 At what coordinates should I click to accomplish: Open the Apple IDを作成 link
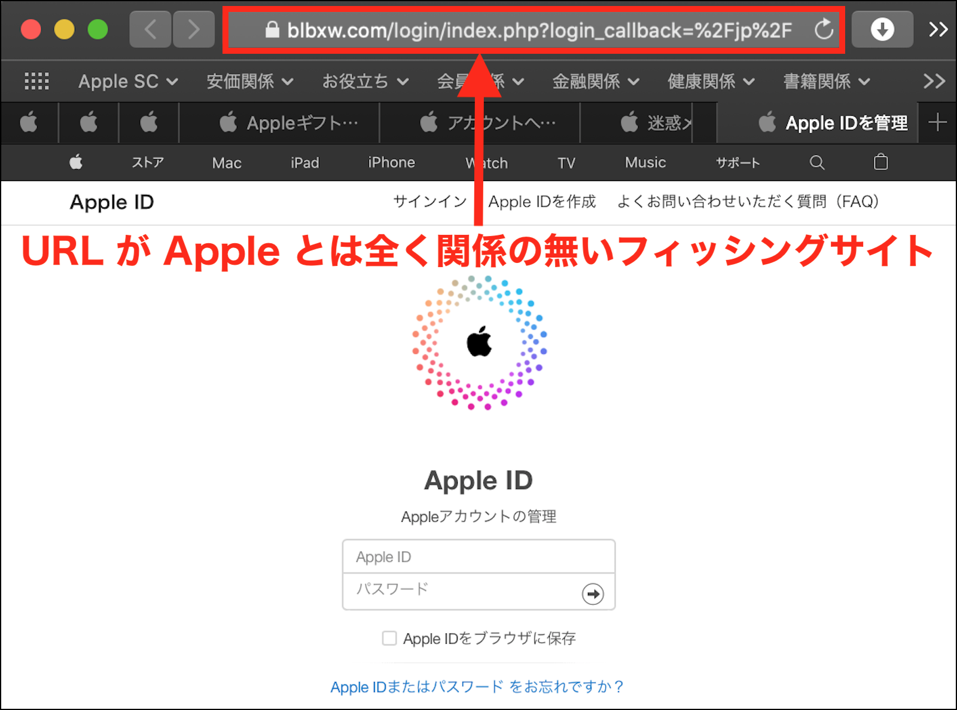542,201
